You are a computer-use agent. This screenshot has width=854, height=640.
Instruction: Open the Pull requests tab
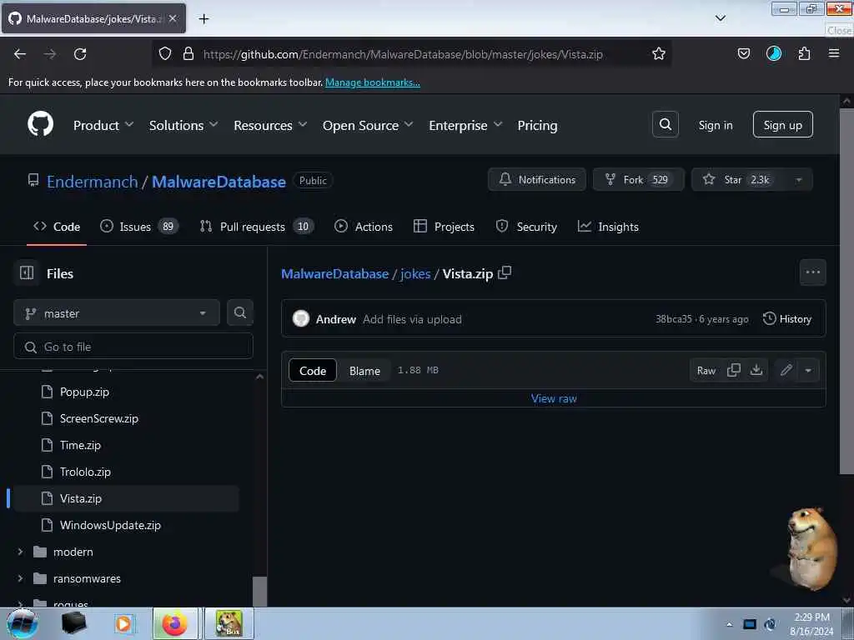[257, 227]
